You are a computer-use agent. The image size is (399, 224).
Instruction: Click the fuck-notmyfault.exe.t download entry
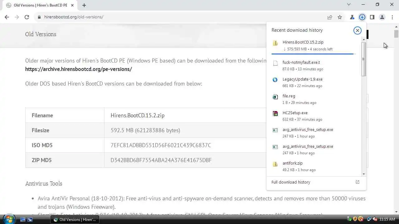(314, 66)
